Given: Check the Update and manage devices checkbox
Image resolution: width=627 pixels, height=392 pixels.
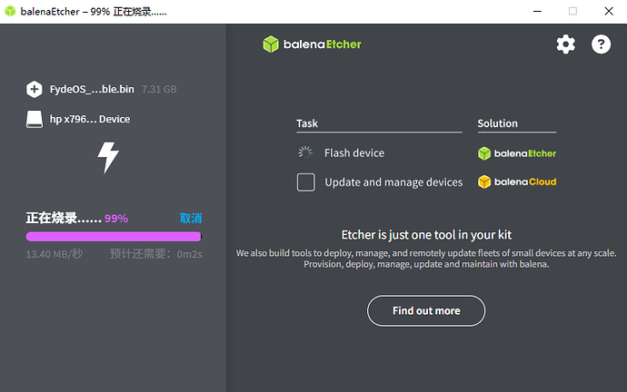Looking at the screenshot, I should point(305,182).
